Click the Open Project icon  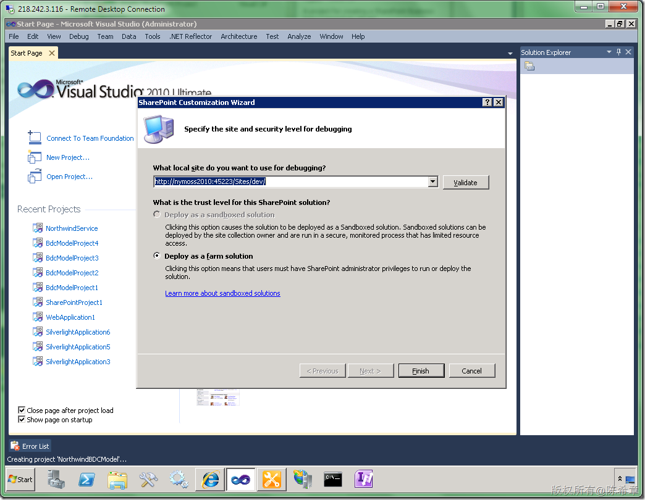tap(35, 177)
